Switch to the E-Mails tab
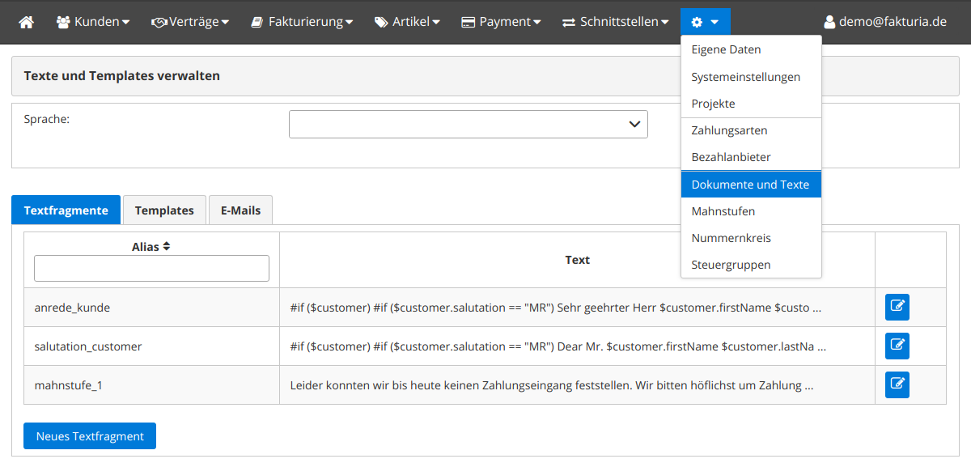Screen dimensions: 971x463 click(240, 210)
